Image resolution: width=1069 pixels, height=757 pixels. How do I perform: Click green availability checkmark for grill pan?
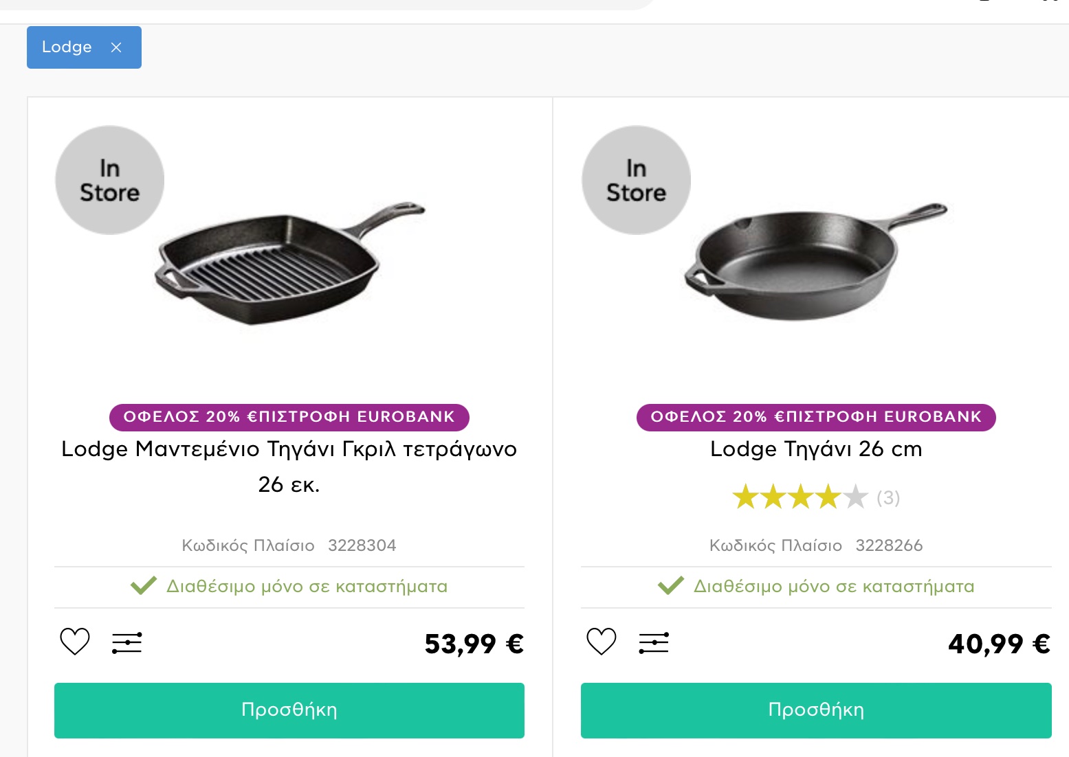(144, 585)
